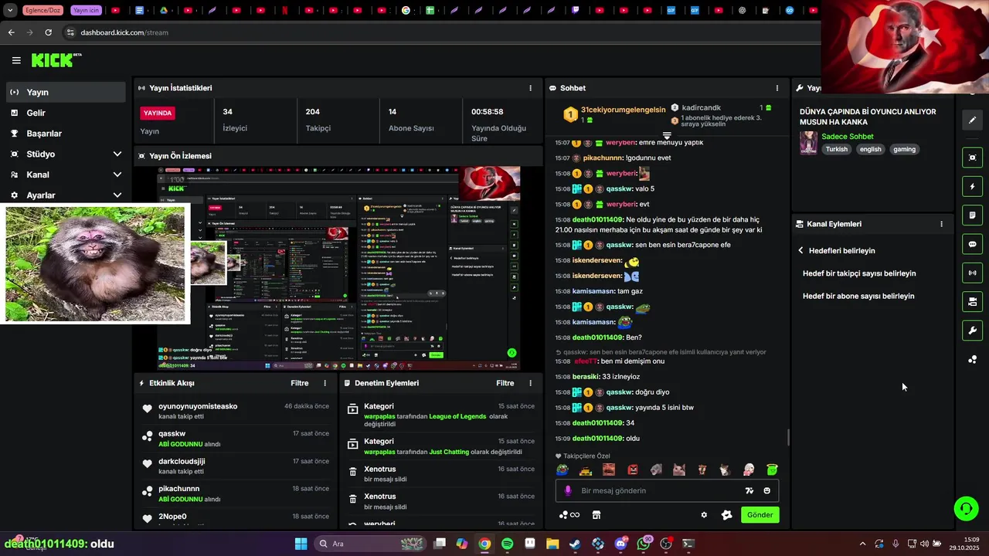Viewport: 989px width, 556px height.
Task: Click the KICK logo
Action: coord(56,60)
